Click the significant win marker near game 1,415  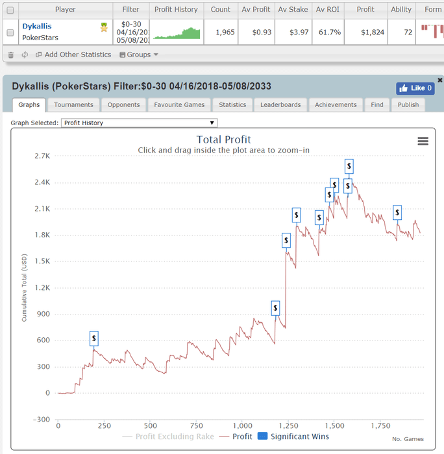coord(319,217)
